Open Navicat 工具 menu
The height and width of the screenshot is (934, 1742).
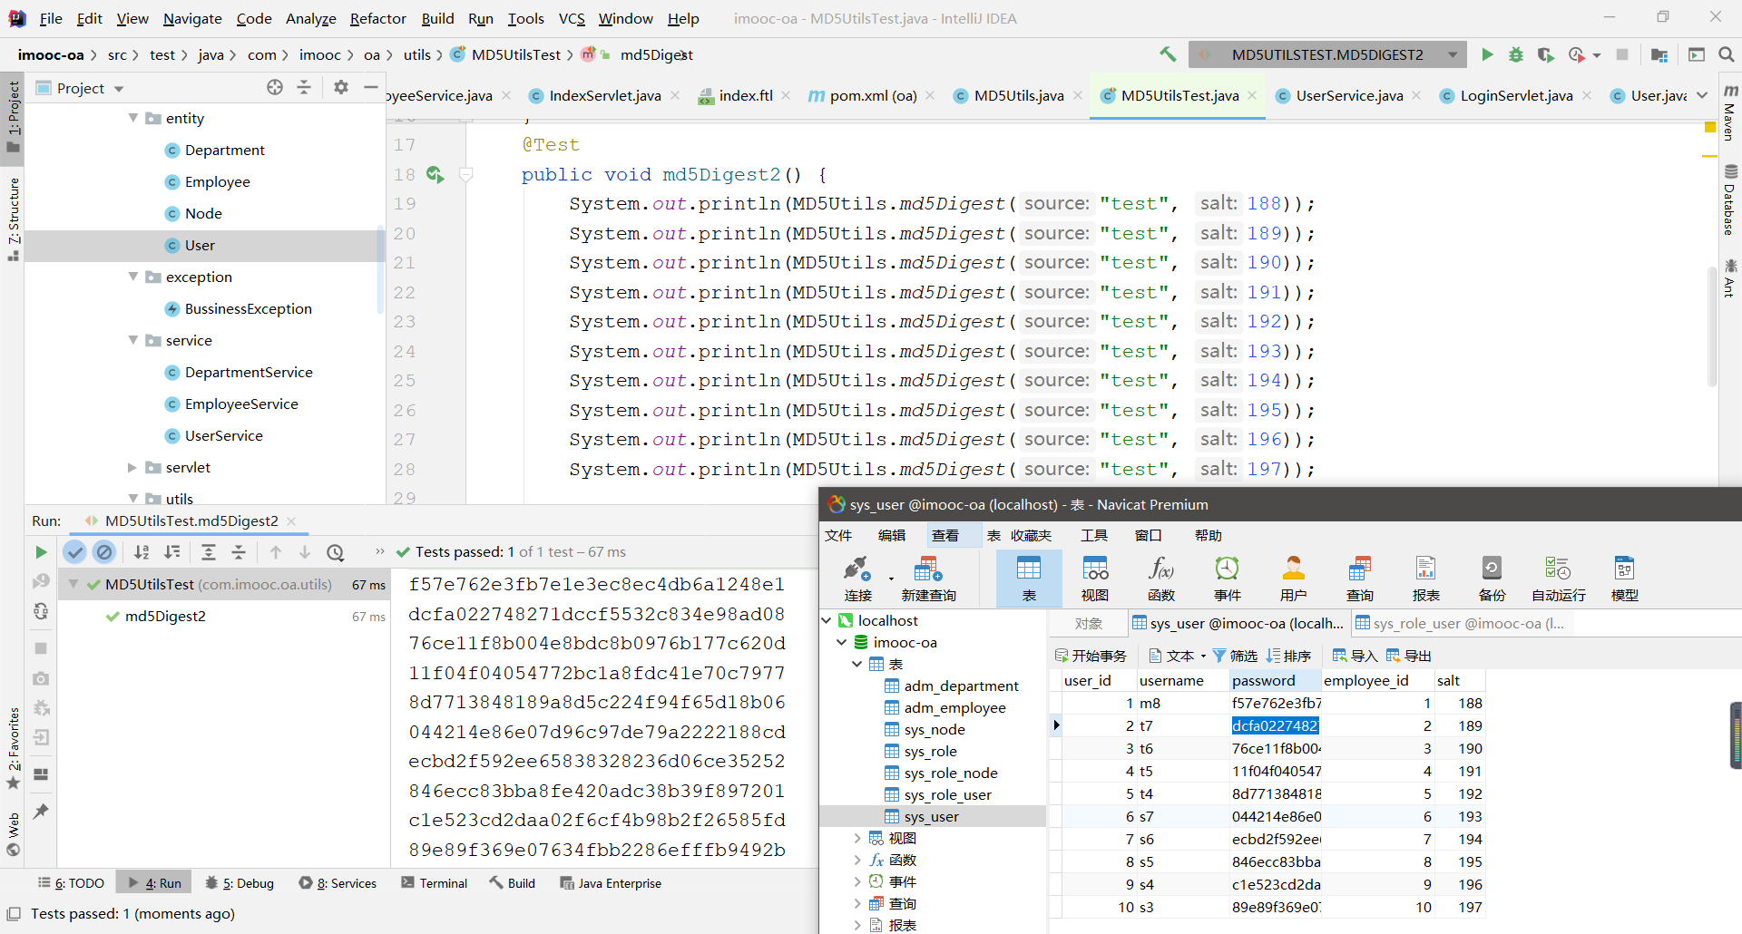(1094, 535)
